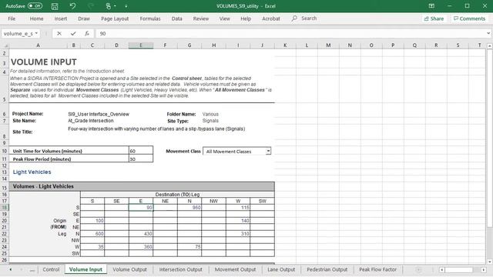Expand Customize Quick Access Toolbar arrow
The height and width of the screenshot is (277, 493).
pos(126,6)
